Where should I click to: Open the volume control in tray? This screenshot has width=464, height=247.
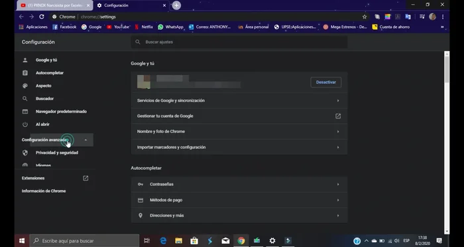point(397,241)
